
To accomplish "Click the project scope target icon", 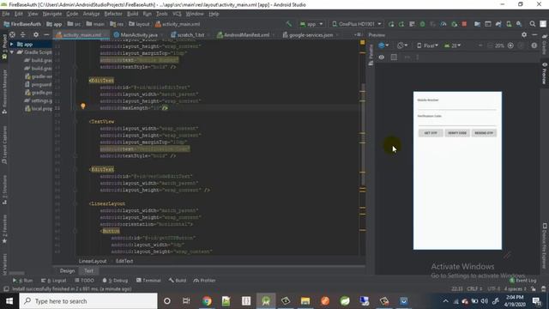I will pyautogui.click(x=12, y=34).
